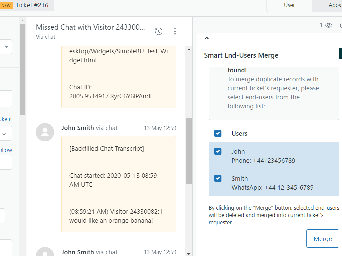
Task: Expand the chevron dropdown below take it
Action: [x=5, y=134]
